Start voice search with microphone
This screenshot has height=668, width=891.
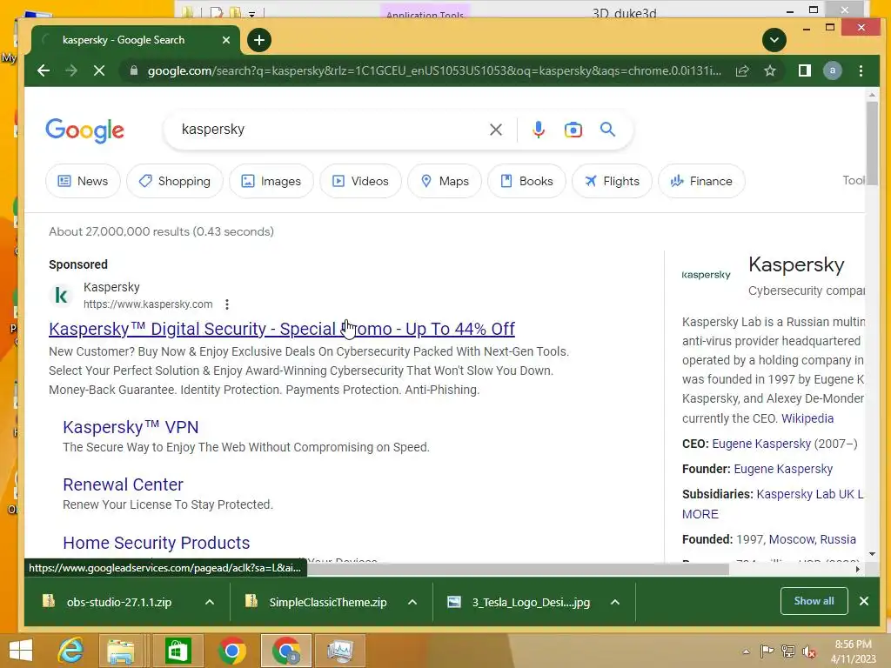click(538, 130)
